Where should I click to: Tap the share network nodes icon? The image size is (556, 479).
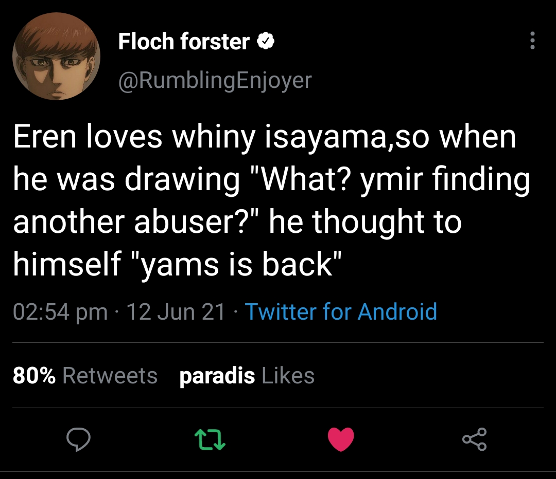pos(474,439)
